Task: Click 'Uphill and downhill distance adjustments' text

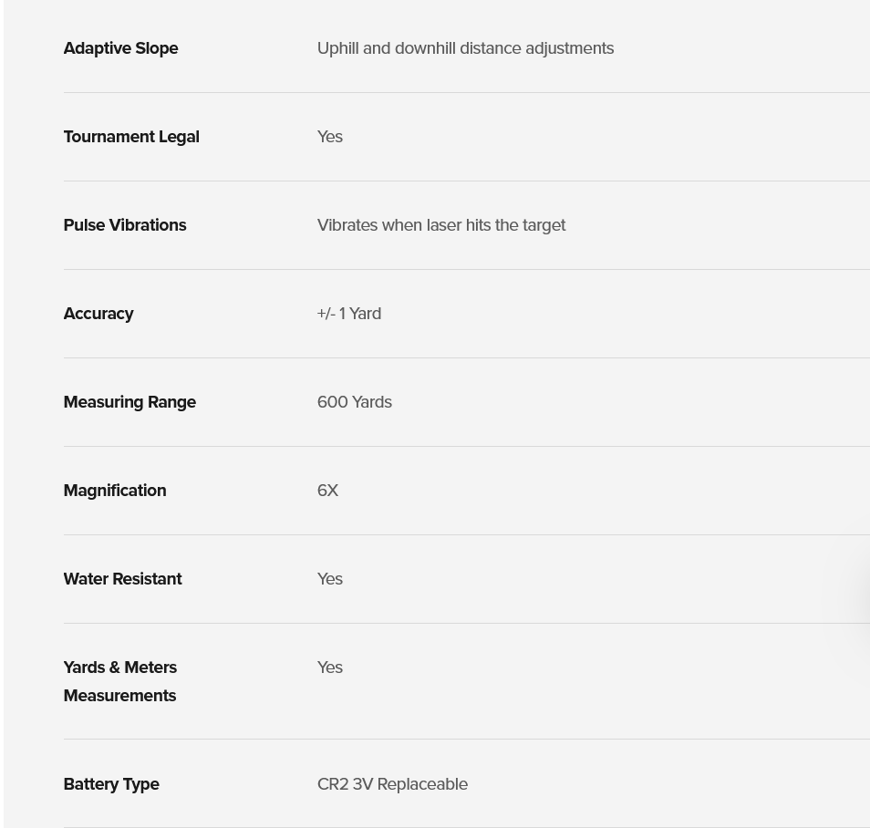Action: pos(465,48)
